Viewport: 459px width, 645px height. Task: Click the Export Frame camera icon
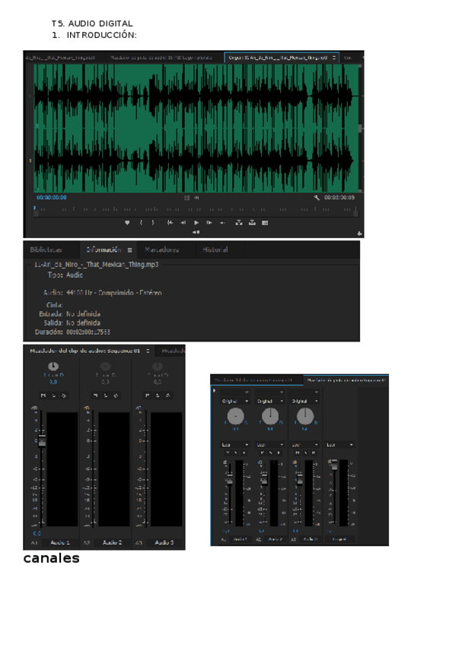(x=265, y=223)
